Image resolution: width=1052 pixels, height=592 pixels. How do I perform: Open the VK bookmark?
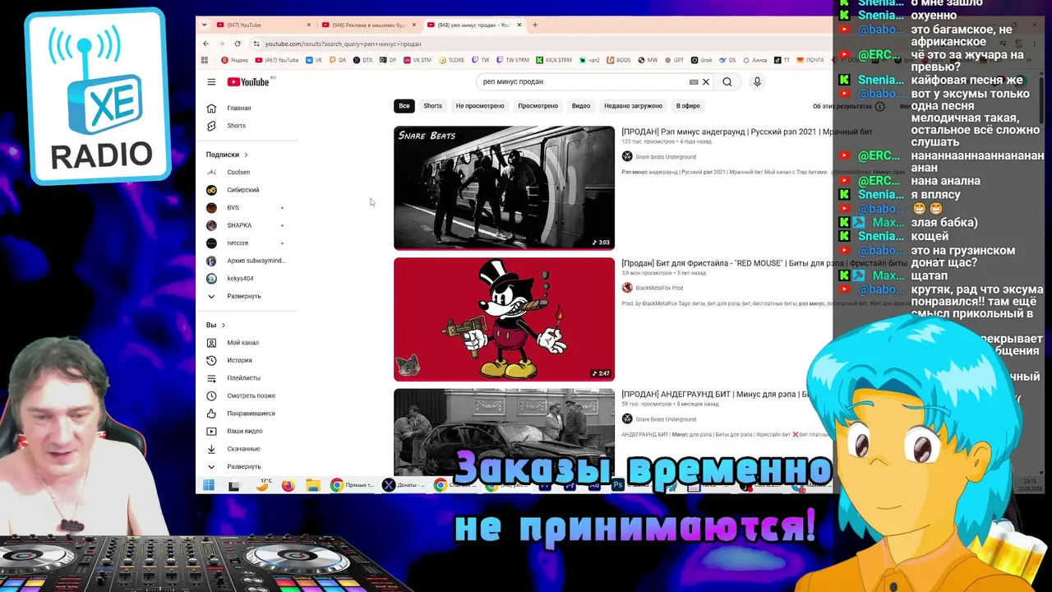coord(315,60)
